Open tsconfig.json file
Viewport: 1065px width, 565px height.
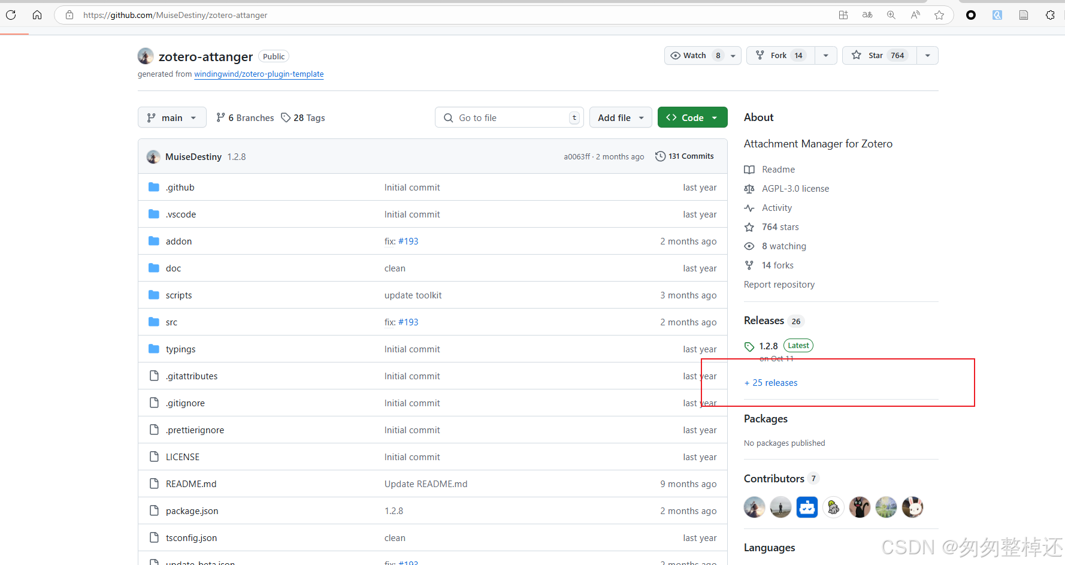click(191, 538)
